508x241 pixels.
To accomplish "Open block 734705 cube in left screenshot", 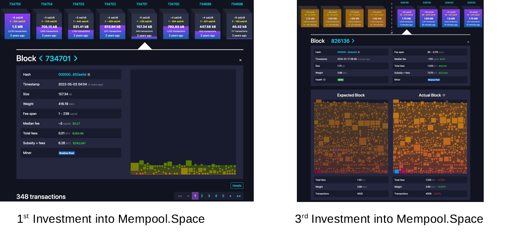I will 17,26.
